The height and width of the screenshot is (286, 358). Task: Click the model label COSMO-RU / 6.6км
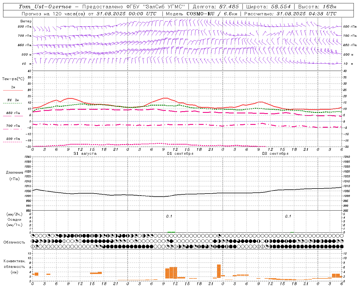212,14
